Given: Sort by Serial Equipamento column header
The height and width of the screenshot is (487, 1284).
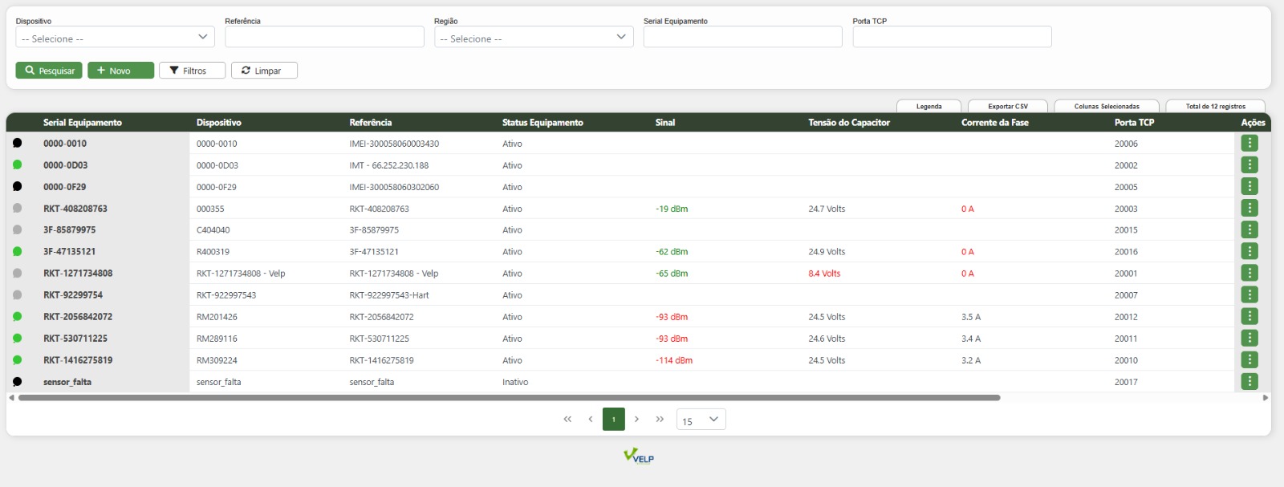Looking at the screenshot, I should (x=83, y=123).
